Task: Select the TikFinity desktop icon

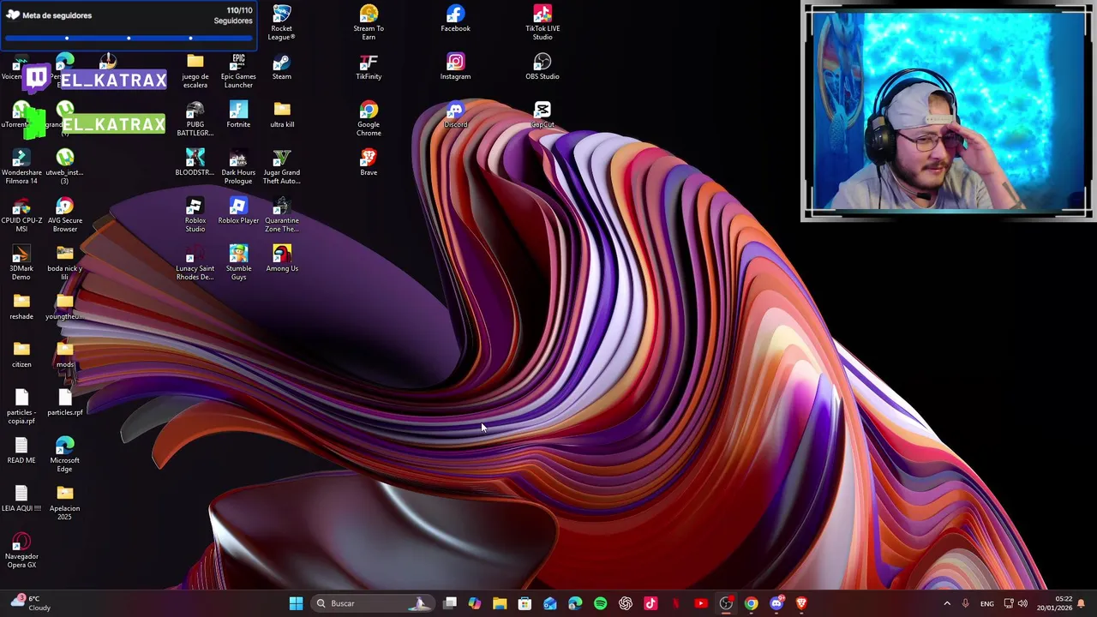Action: (x=369, y=67)
